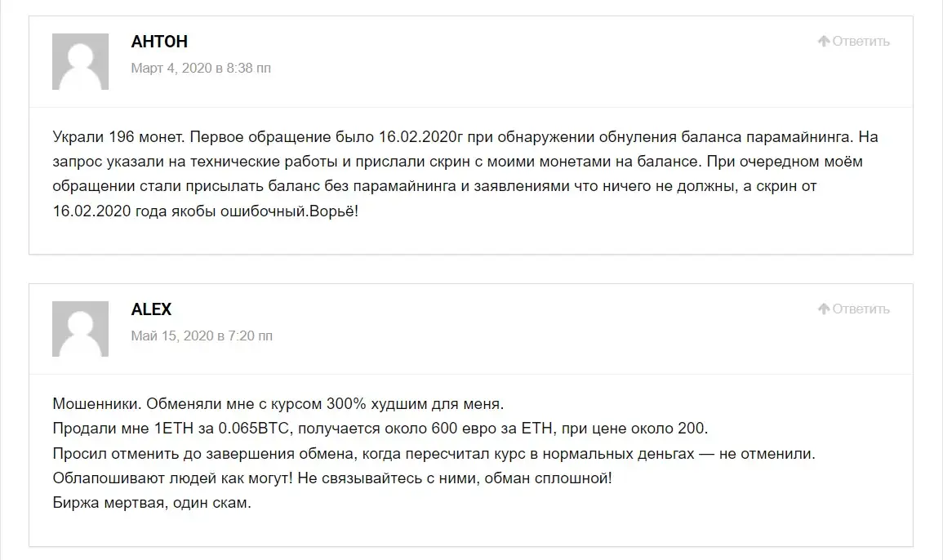Click the text 'запрос указали на технические работы'
The height and width of the screenshot is (560, 943).
(x=202, y=162)
